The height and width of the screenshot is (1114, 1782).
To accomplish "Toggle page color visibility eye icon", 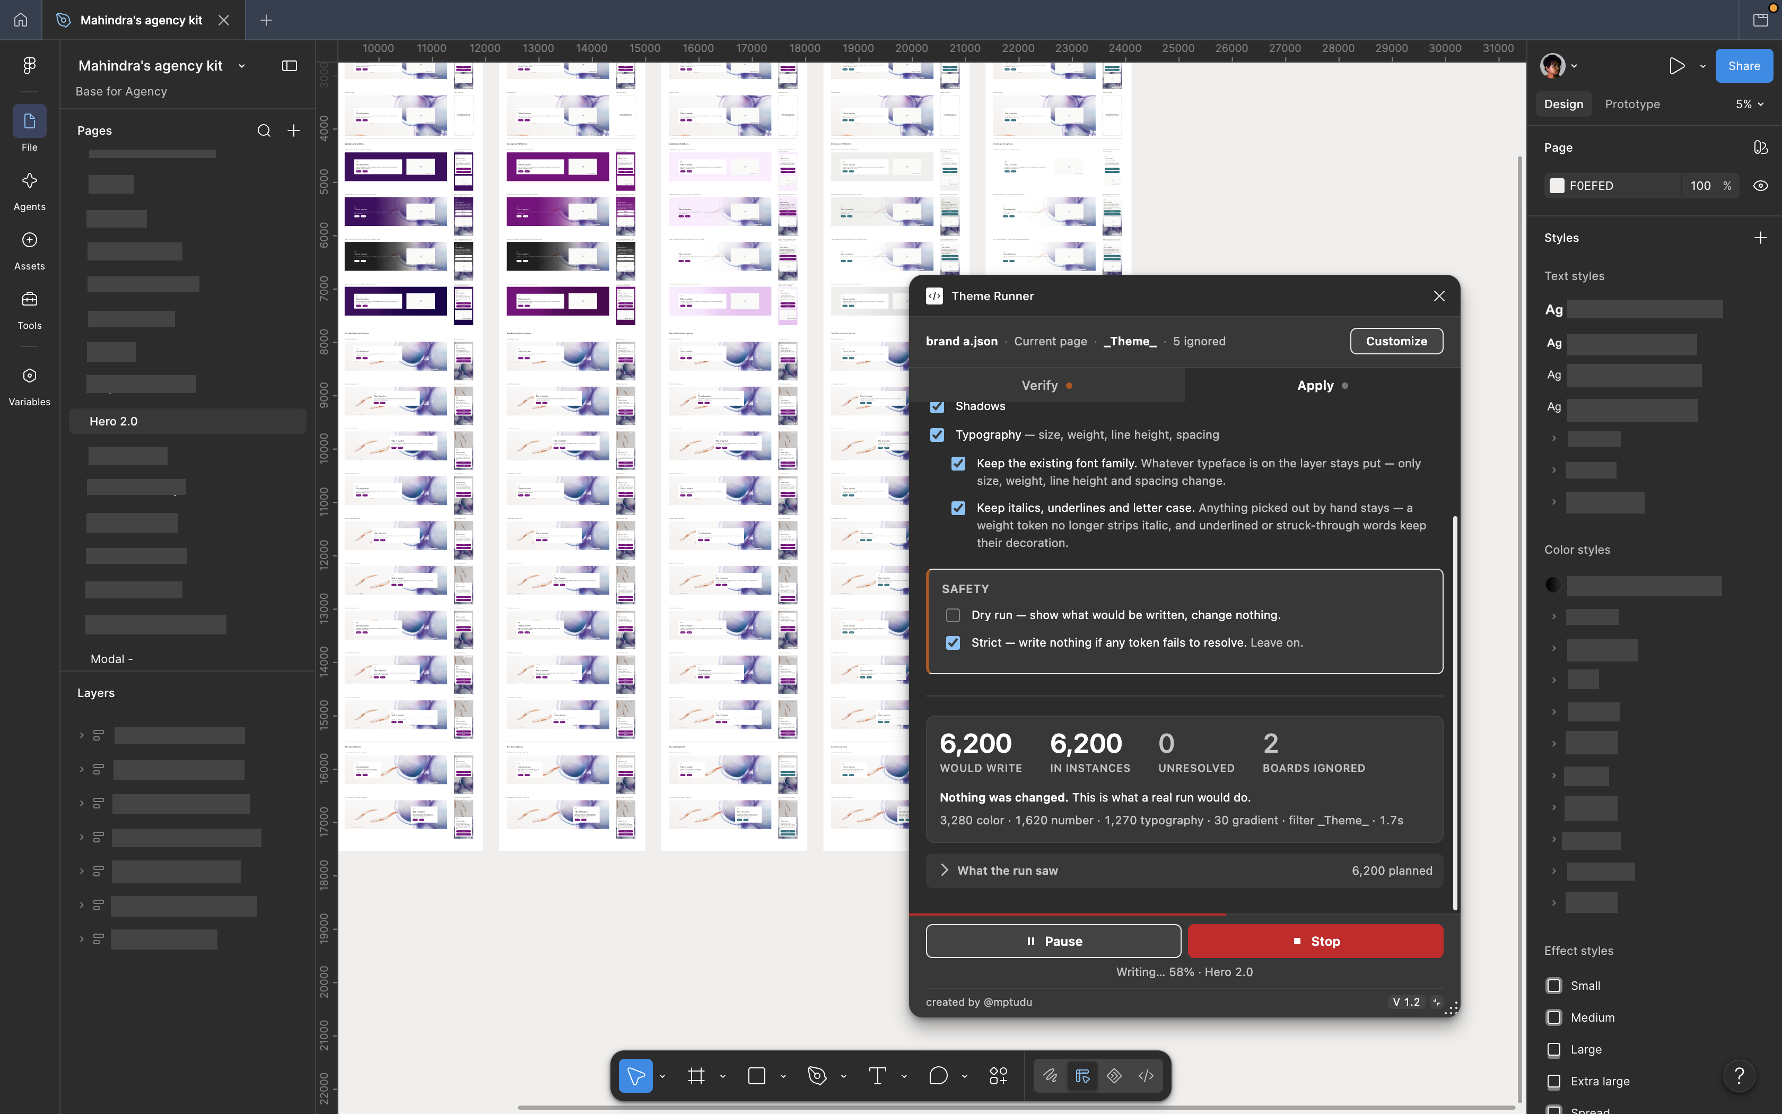I will 1760,186.
